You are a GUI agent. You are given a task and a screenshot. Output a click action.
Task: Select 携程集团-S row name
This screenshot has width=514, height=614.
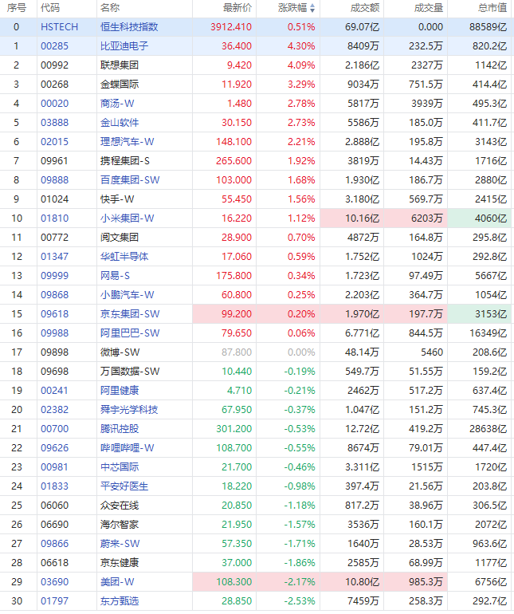(x=125, y=161)
